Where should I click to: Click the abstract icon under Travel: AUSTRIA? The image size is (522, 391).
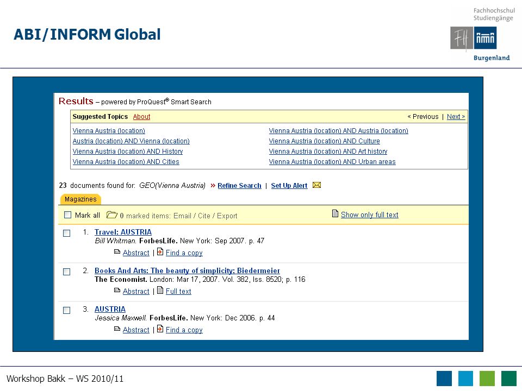(x=117, y=252)
